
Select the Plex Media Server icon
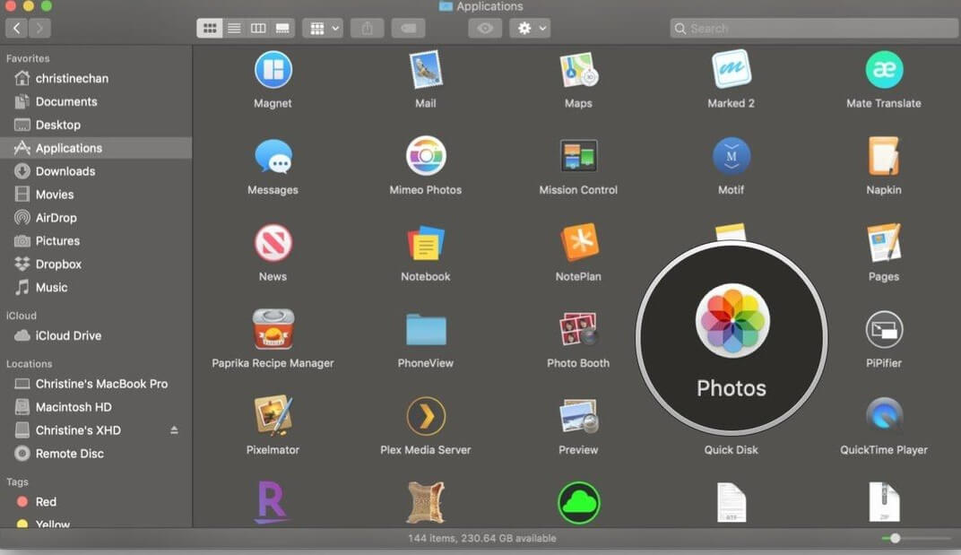point(425,416)
